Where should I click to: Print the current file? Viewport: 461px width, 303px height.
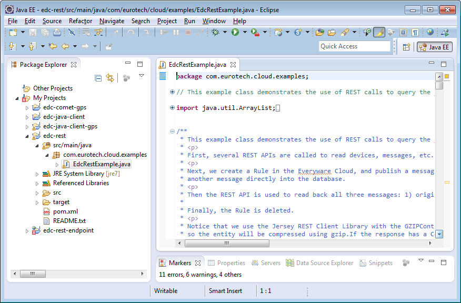[57, 33]
